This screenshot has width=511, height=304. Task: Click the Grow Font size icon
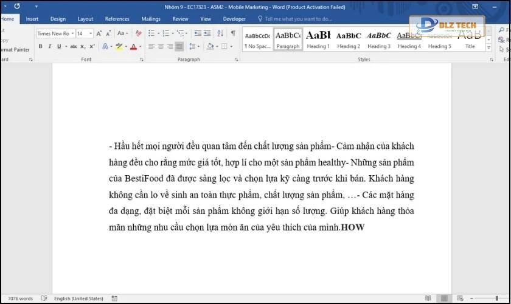99,33
